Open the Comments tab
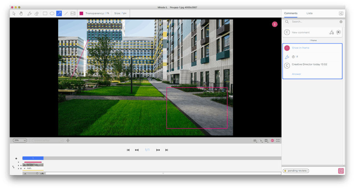 click(291, 13)
